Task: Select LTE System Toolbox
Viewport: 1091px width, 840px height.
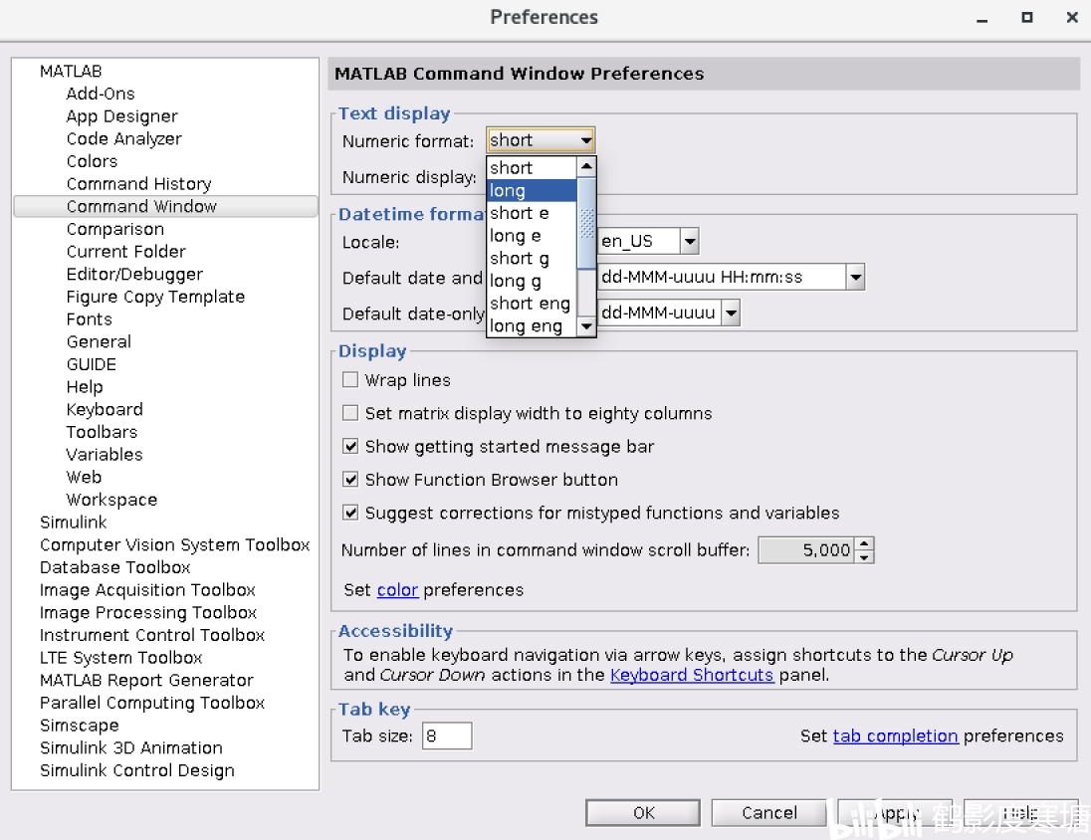Action: point(120,658)
